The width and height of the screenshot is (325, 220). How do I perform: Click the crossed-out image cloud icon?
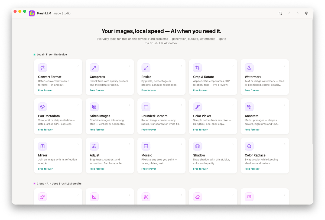click(x=94, y=197)
